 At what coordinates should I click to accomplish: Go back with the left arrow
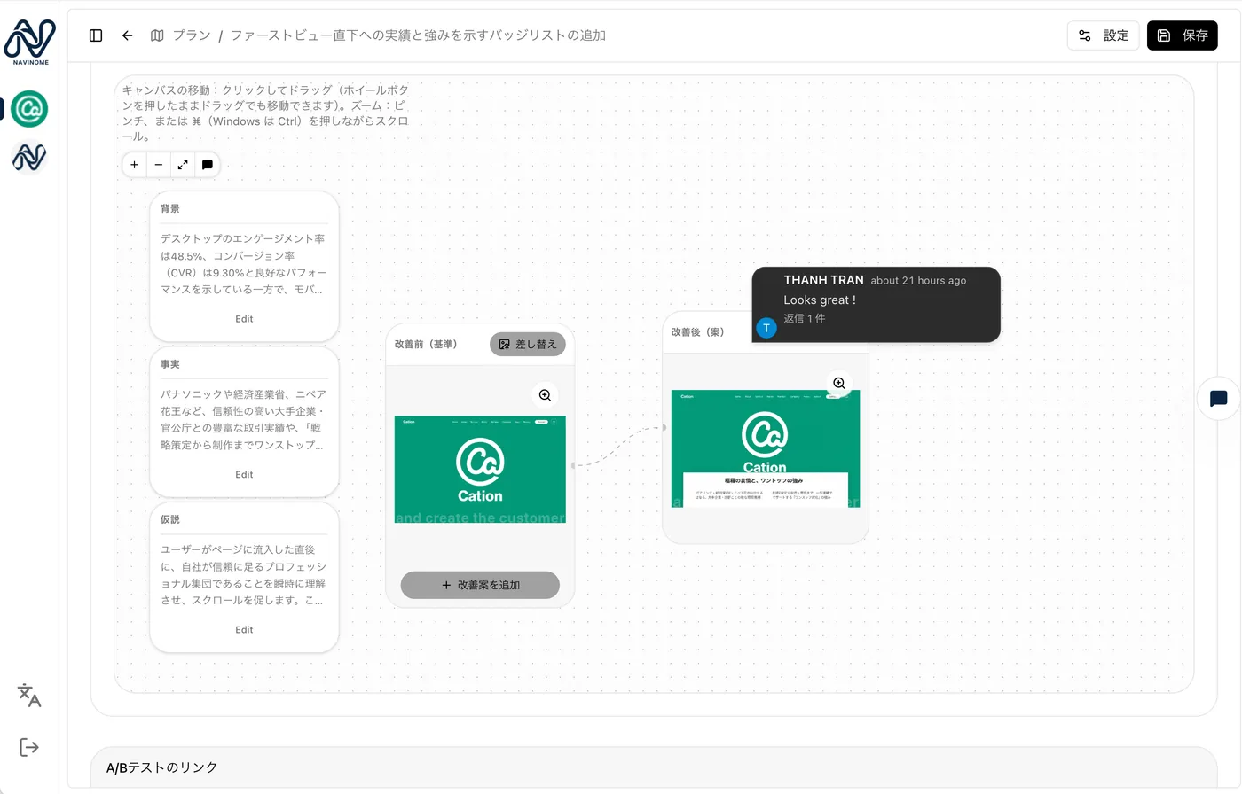pyautogui.click(x=127, y=35)
